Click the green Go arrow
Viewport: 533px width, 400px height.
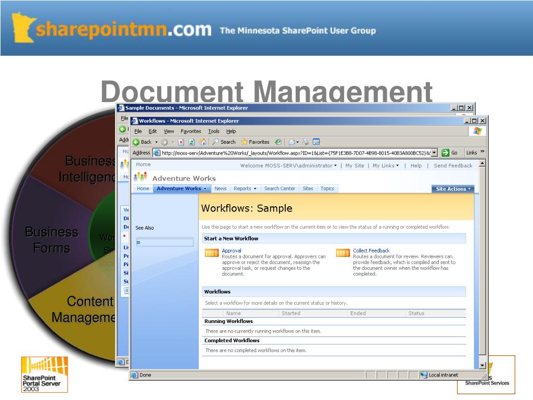446,153
